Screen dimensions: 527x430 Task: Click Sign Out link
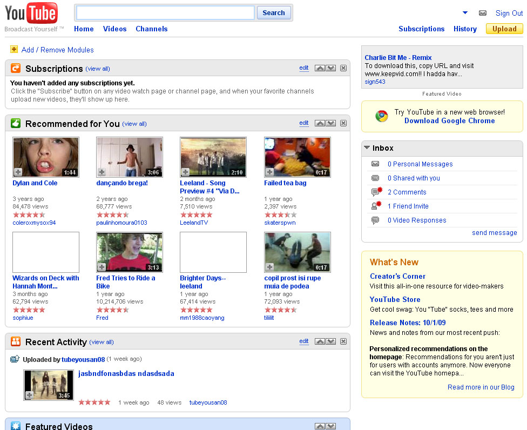(x=509, y=13)
